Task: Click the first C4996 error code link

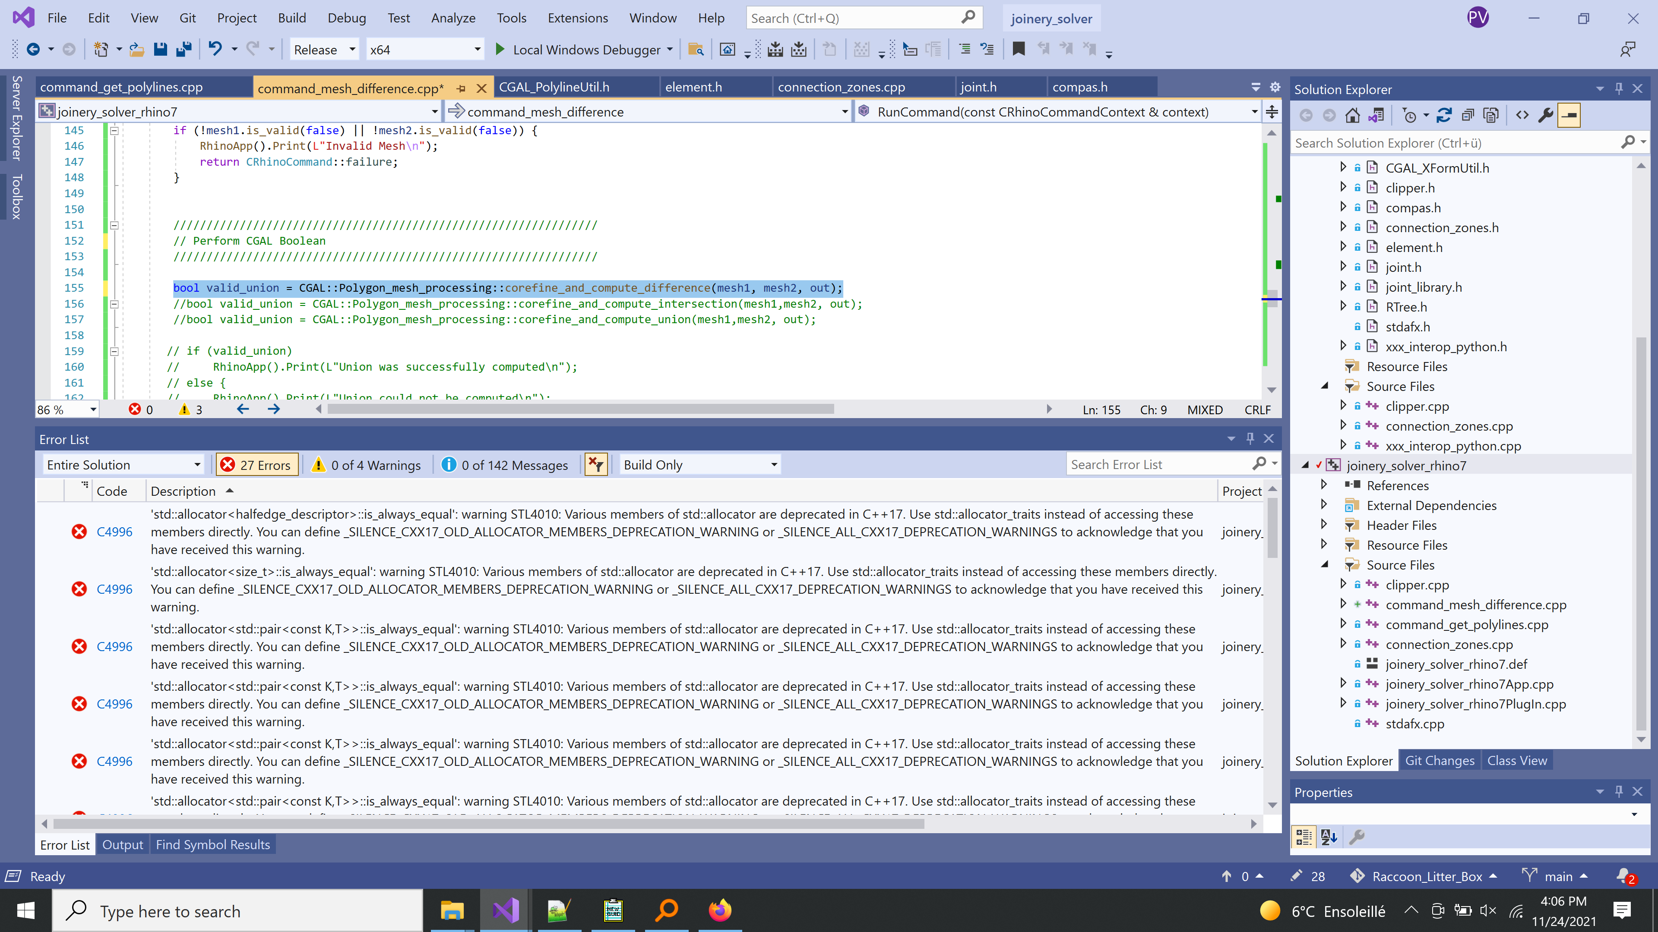Action: 114,532
